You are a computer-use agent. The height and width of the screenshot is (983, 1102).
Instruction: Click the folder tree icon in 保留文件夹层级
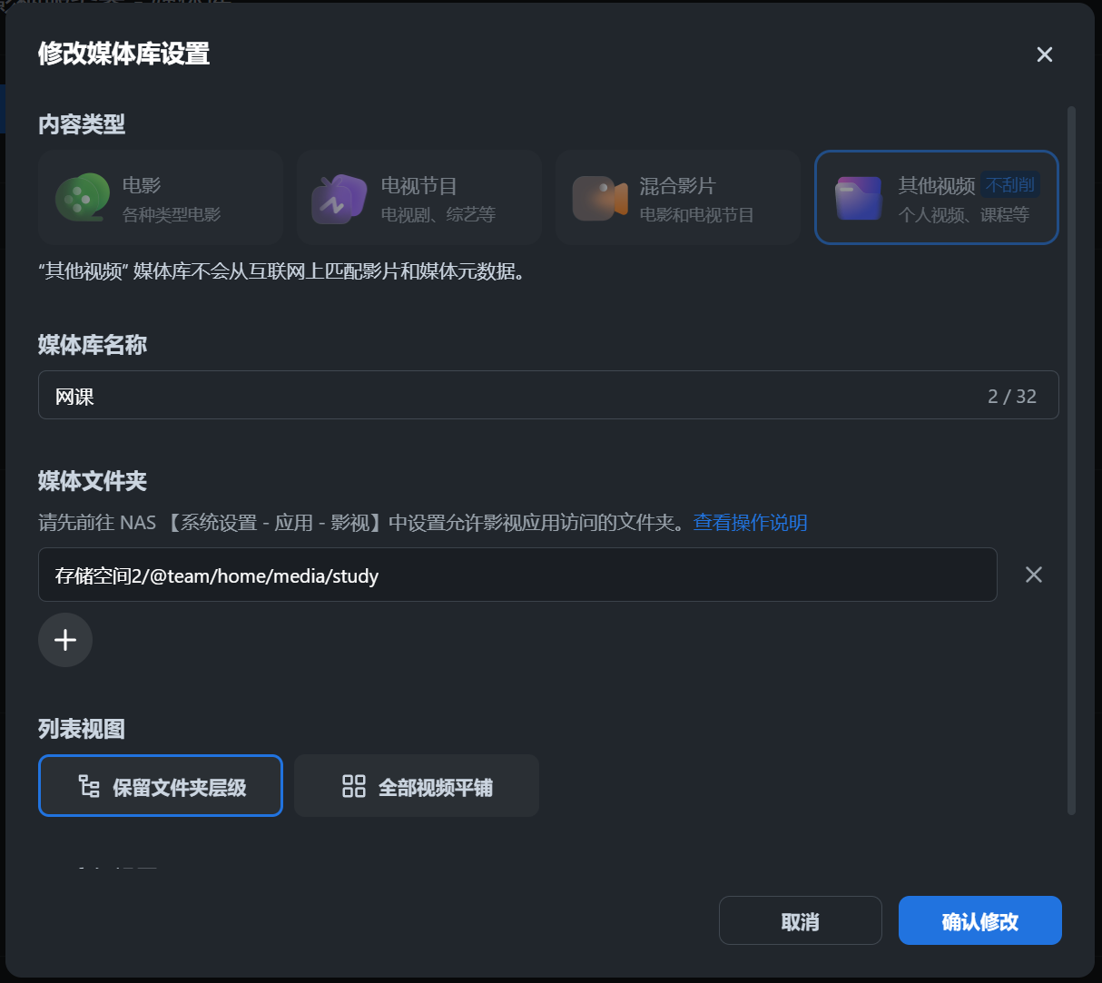(89, 786)
